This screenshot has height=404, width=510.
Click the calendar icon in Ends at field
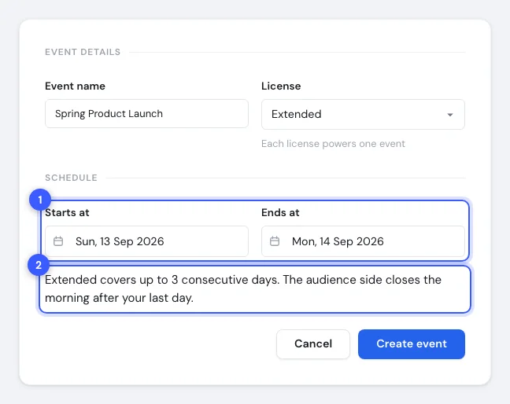(x=275, y=241)
